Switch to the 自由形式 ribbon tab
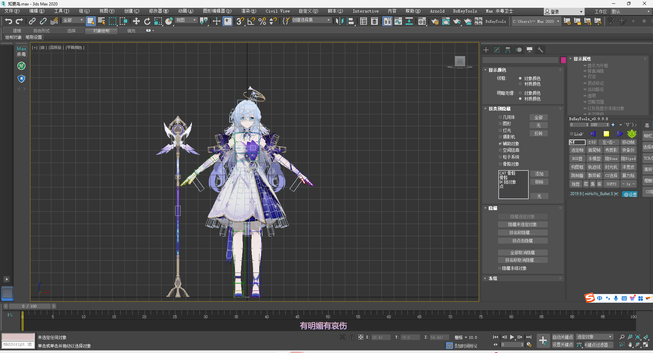This screenshot has width=653, height=353. (41, 31)
